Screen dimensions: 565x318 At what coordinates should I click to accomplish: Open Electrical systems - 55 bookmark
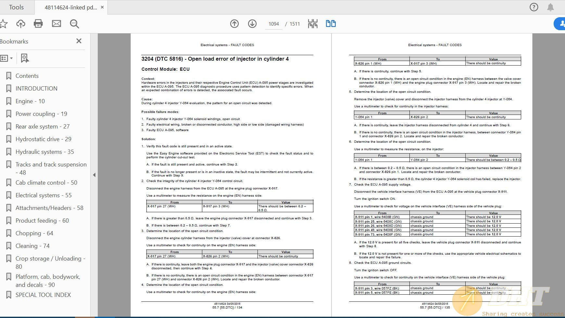(x=44, y=195)
